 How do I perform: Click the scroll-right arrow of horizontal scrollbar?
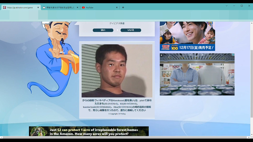tap(249, 138)
